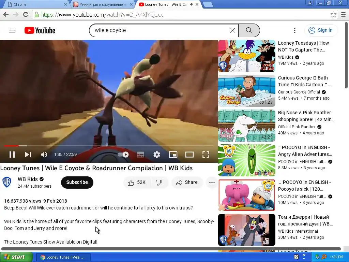Go back in browser
Screen dimensions: 349x262
tap(6, 15)
